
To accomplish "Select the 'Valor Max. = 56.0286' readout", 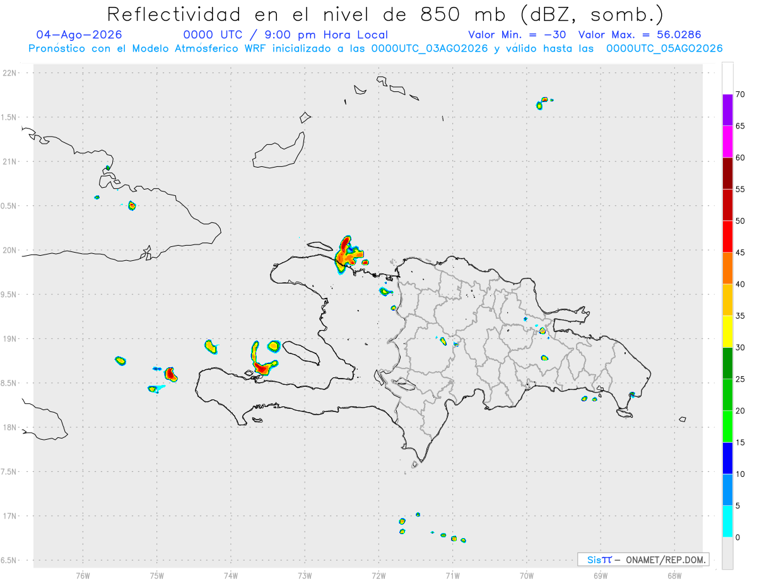I will (640, 35).
